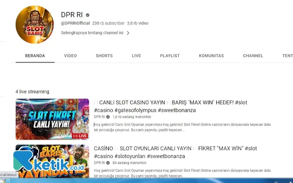Image resolution: width=293 pixels, height=183 pixels.
Task: Open the PLAYLIST tab
Action: tap(170, 56)
